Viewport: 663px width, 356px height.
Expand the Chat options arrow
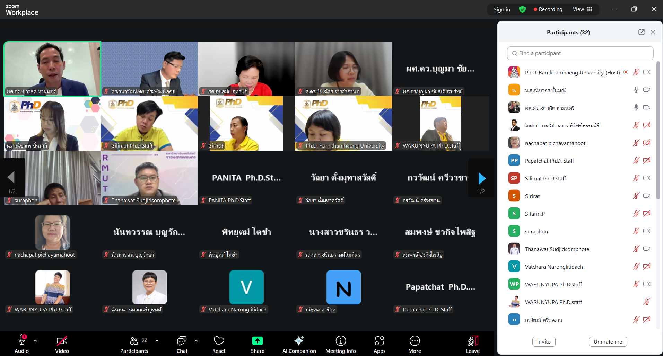(196, 341)
